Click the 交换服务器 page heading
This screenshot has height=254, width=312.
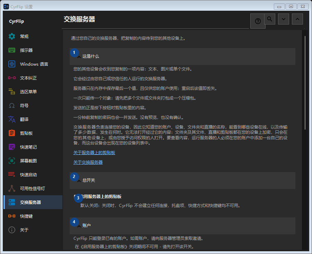79,19
